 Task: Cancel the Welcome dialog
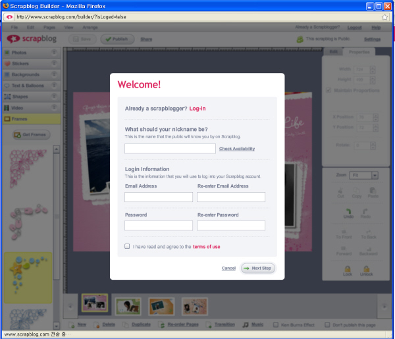tap(228, 268)
